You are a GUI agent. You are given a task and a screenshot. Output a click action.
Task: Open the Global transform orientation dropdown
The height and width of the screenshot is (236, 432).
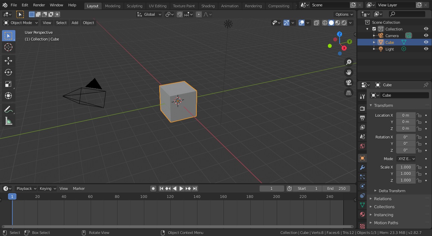pos(149,14)
